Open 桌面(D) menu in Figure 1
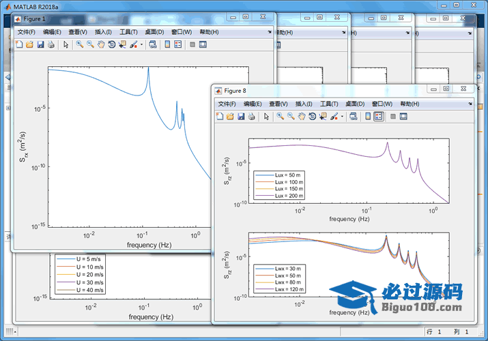488x341 pixels. (x=154, y=32)
